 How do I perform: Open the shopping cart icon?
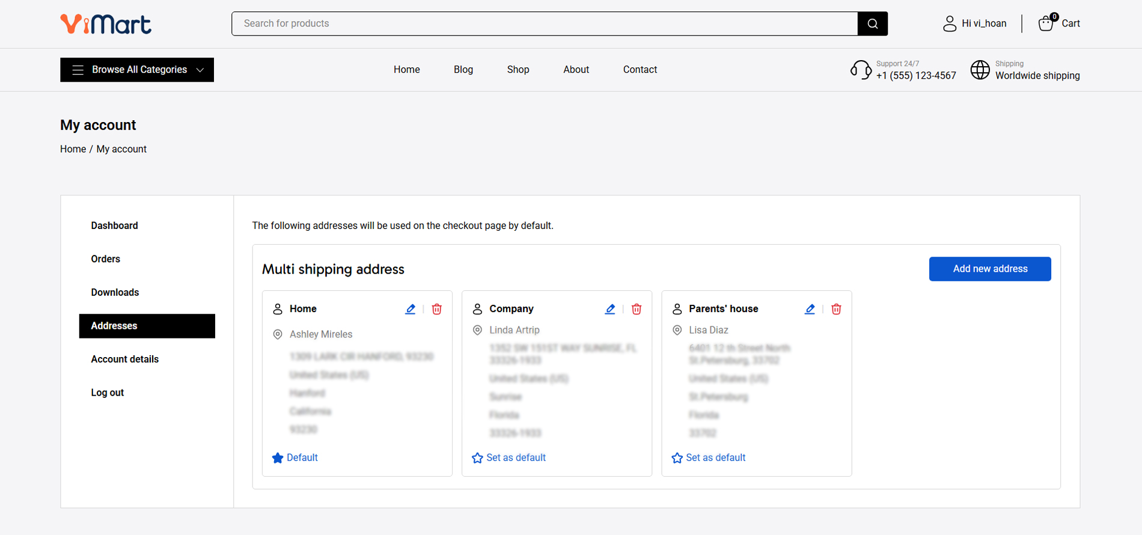1046,23
